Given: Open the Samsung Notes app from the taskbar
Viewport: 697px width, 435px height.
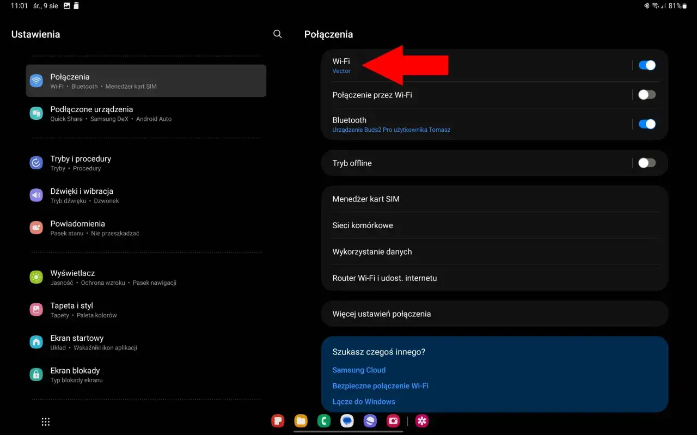Looking at the screenshot, I should click(277, 421).
